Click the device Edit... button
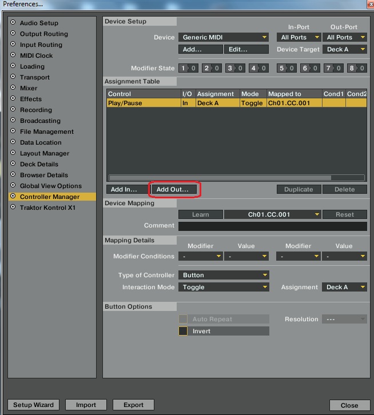The width and height of the screenshot is (374, 415). pyautogui.click(x=246, y=49)
